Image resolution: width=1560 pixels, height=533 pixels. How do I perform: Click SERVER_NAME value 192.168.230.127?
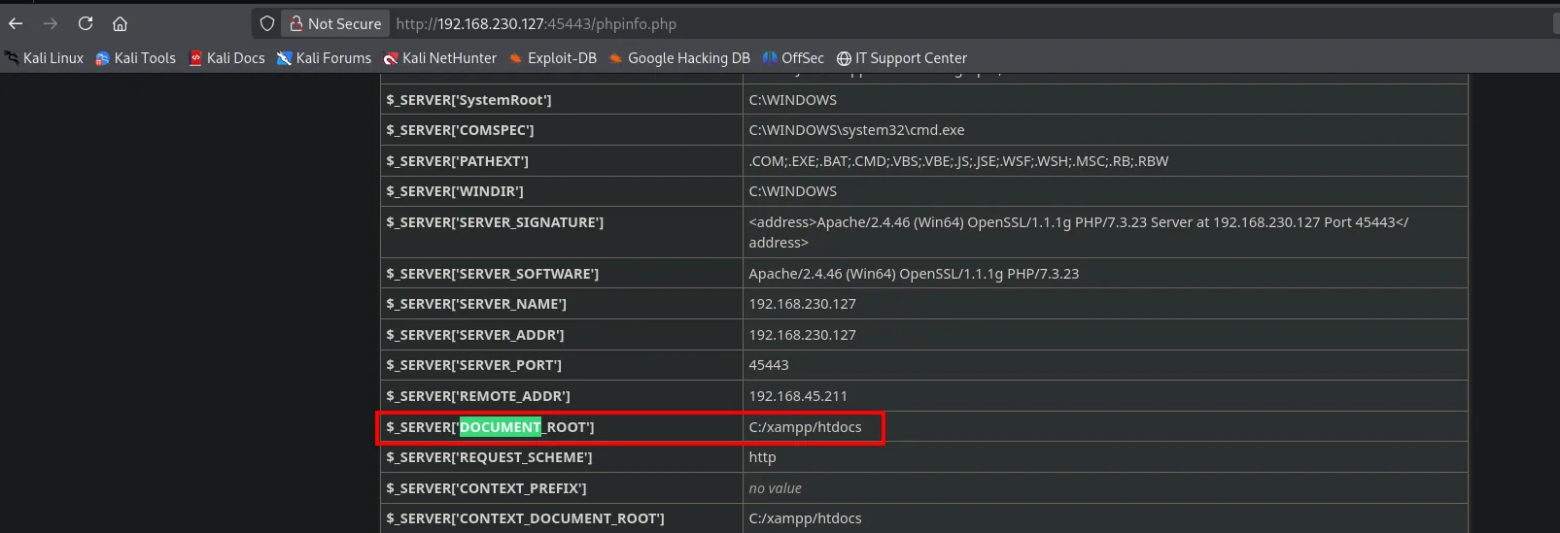pos(802,304)
